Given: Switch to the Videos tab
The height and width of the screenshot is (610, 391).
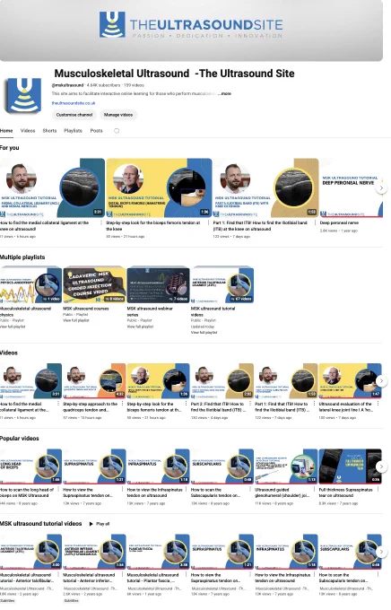Looking at the screenshot, I should 28,131.
